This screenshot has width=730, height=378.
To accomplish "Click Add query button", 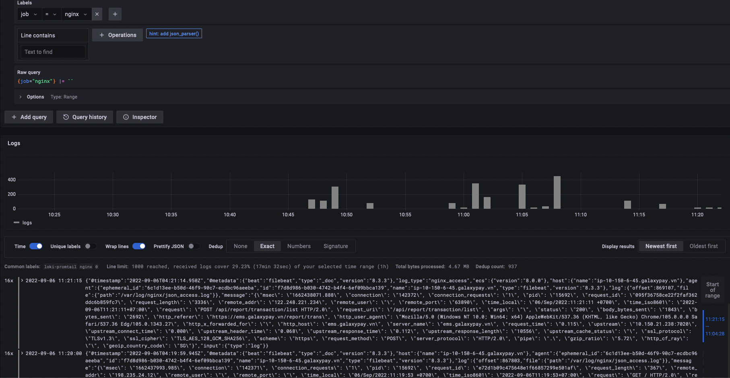I will (29, 117).
